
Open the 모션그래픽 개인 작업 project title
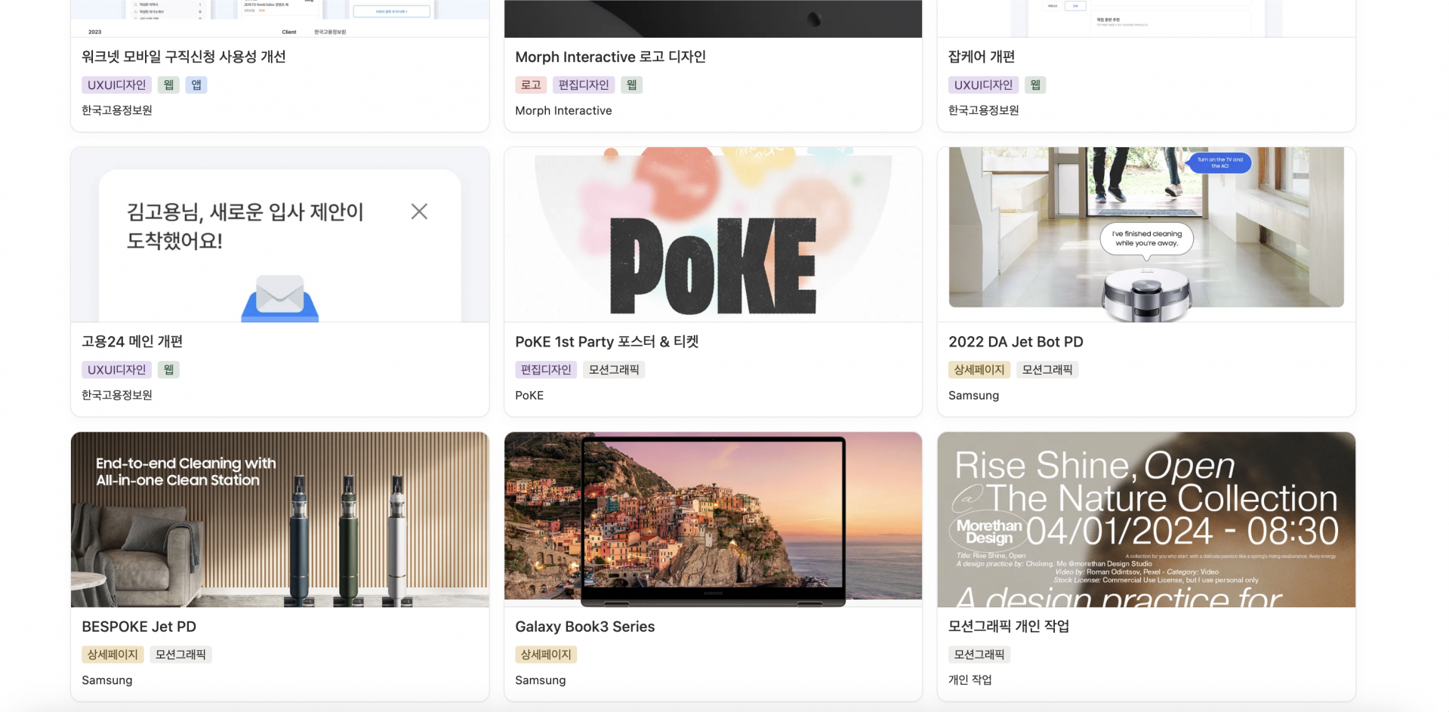[x=1009, y=626]
